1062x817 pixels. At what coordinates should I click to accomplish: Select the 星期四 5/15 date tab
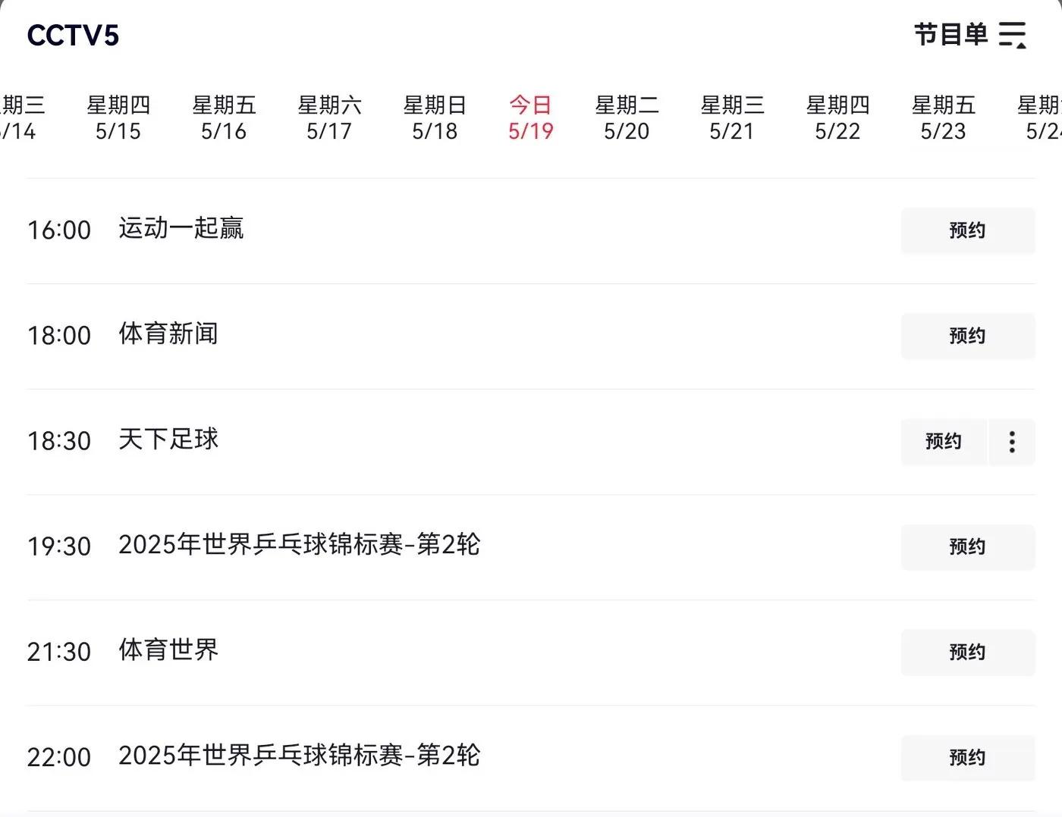[x=118, y=117]
